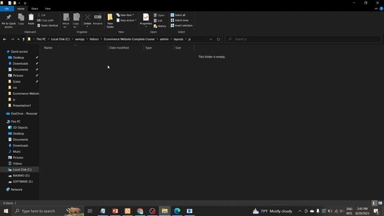This screenshot has width=384, height=216.
Task: Click the Copy ribbon icon
Action: 21,19
